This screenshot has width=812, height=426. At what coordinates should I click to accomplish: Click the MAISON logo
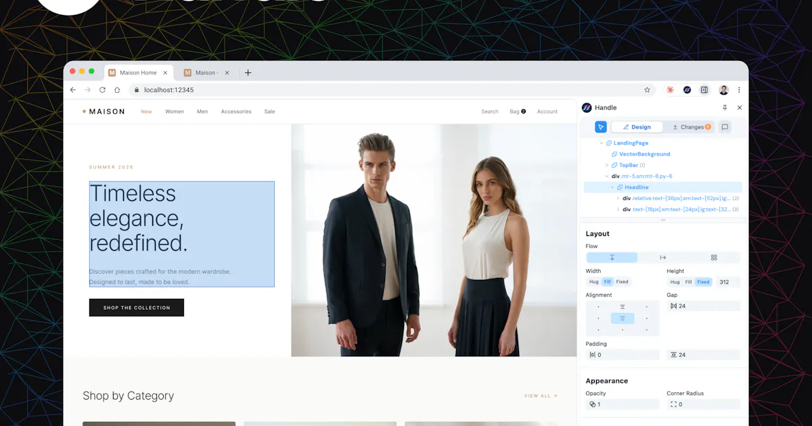[x=104, y=112]
